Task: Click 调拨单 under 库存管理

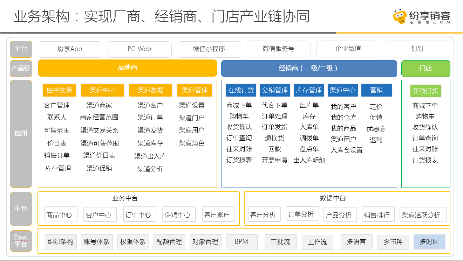Action: pos(309,138)
